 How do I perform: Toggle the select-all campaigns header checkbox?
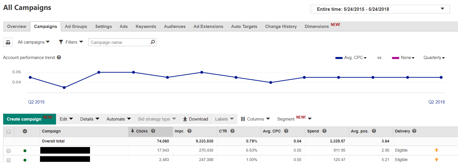[x=9, y=131]
